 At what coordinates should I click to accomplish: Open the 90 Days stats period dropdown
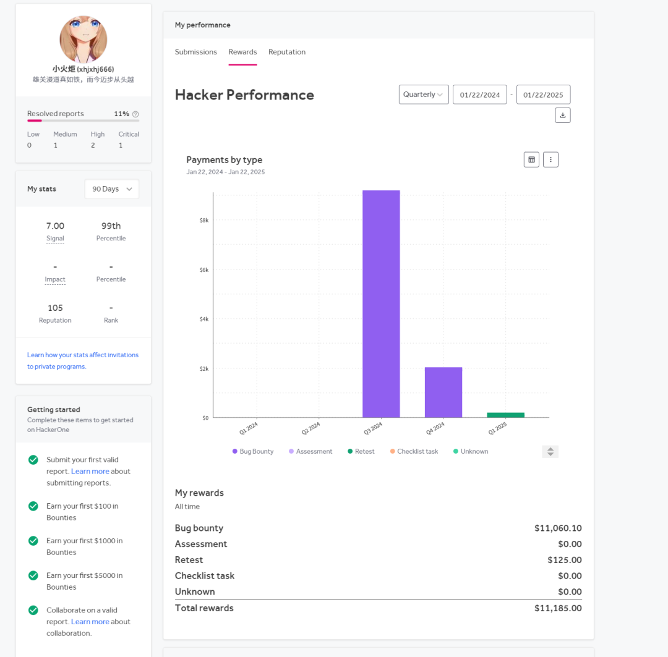(112, 189)
